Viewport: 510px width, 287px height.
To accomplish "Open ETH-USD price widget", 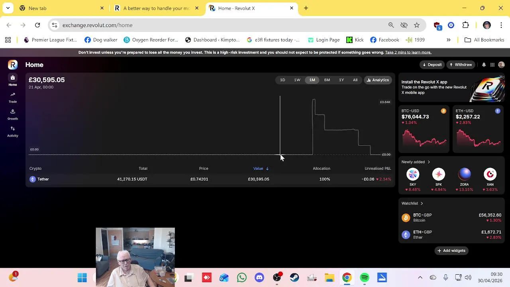I will (478, 130).
